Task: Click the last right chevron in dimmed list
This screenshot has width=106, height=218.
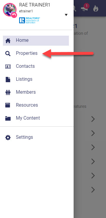Action: click(x=93, y=190)
